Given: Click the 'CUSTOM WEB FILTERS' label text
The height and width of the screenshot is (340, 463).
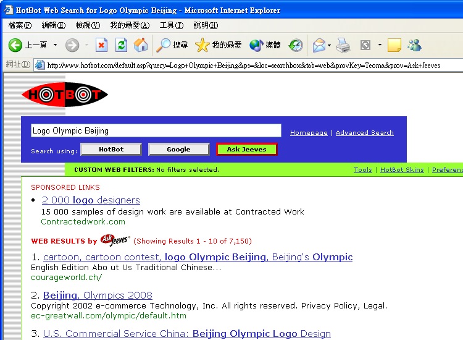Looking at the screenshot, I should (x=114, y=170).
